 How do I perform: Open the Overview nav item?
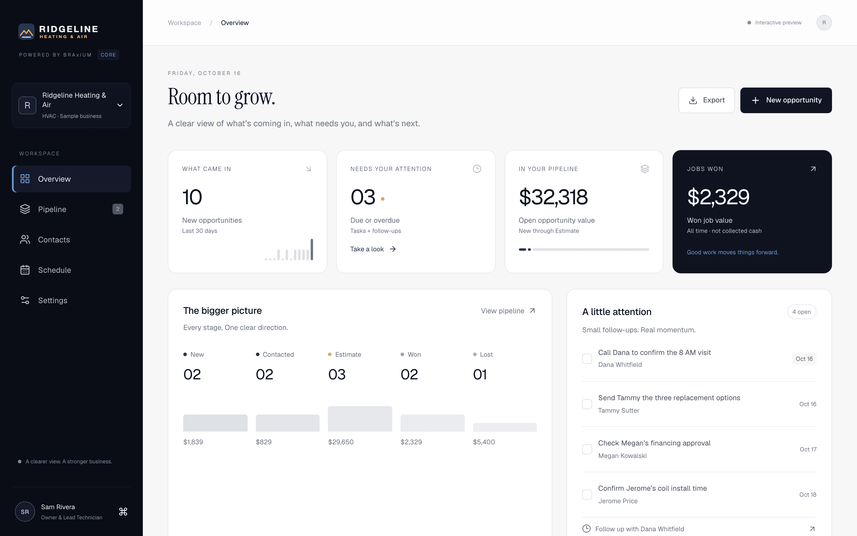coord(71,179)
